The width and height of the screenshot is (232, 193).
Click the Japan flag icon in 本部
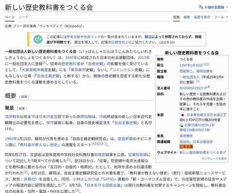182,115
